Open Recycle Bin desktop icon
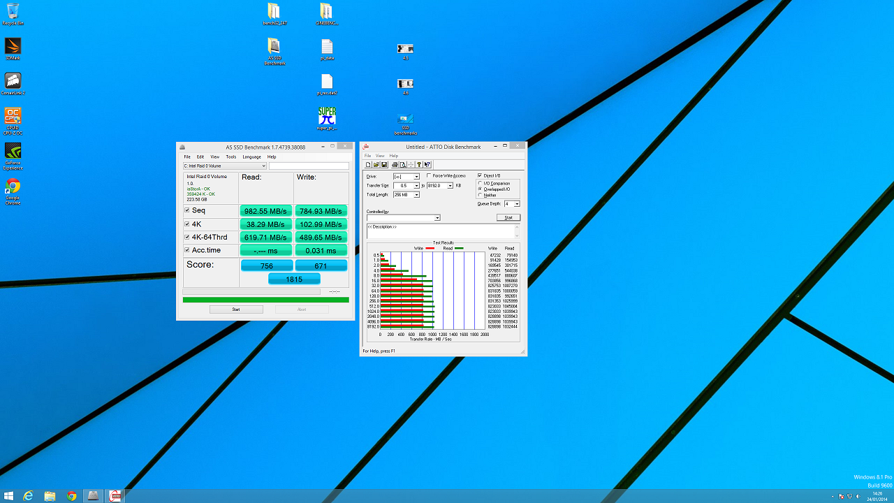 point(13,14)
